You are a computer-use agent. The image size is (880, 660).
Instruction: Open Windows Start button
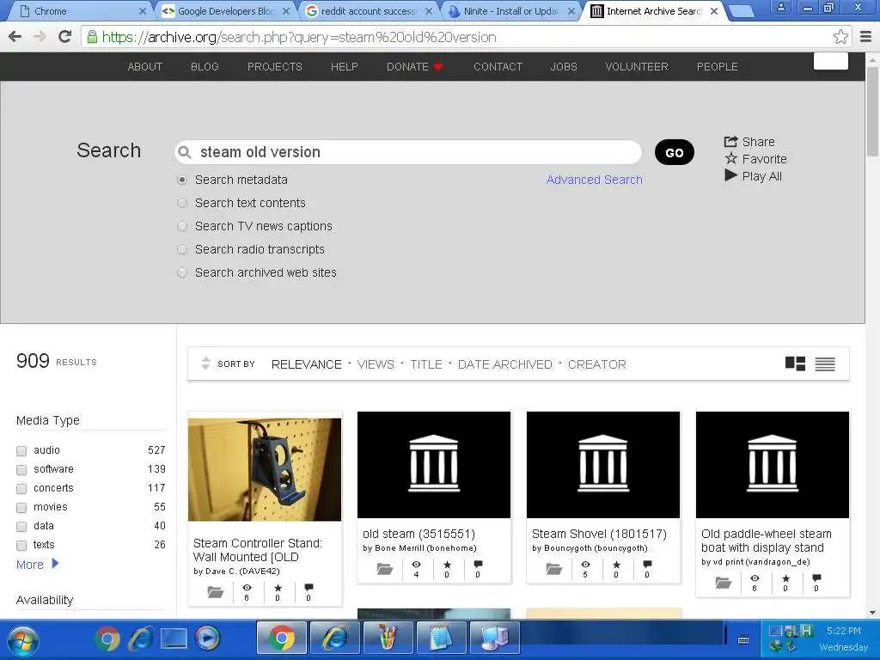(22, 639)
